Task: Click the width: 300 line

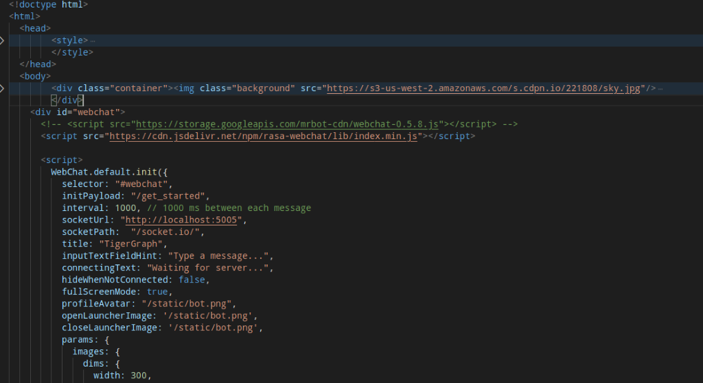Action: point(122,375)
